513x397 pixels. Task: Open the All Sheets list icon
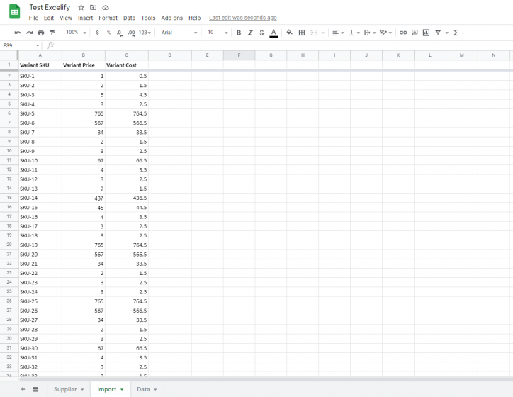[x=35, y=389]
